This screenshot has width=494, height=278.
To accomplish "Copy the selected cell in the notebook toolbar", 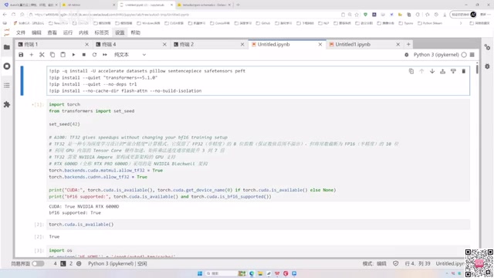I will pos(52,55).
